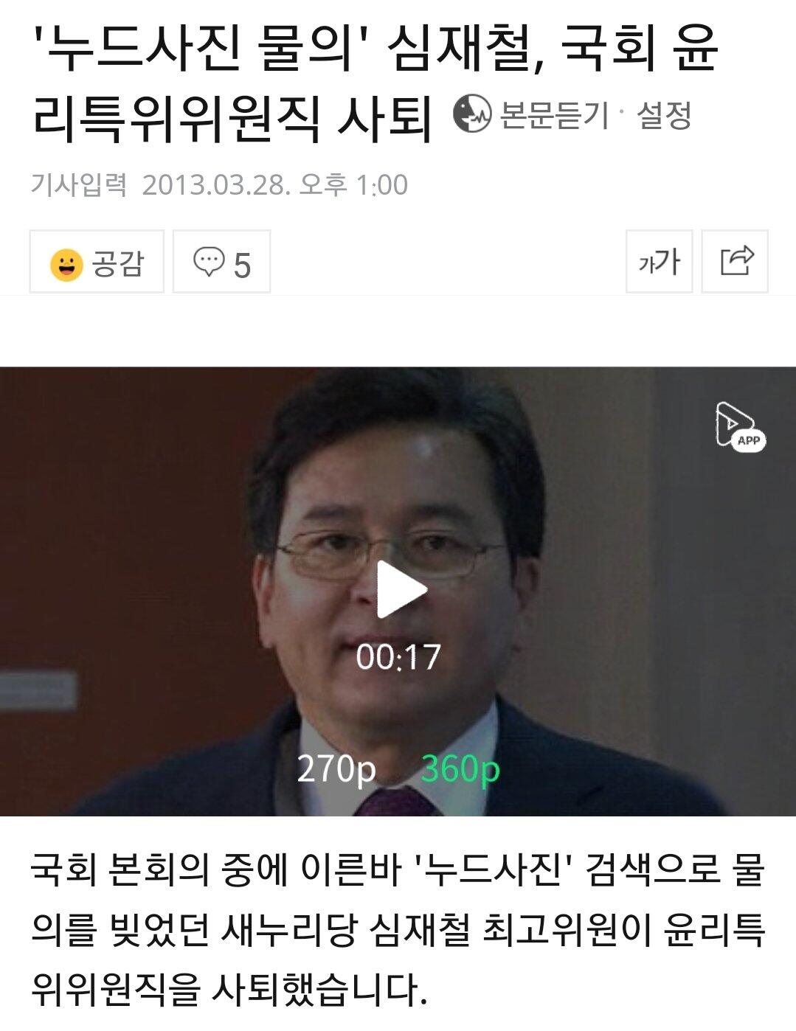Tap the 00:17 video duration label
This screenshot has width=796, height=1031.
click(x=398, y=657)
